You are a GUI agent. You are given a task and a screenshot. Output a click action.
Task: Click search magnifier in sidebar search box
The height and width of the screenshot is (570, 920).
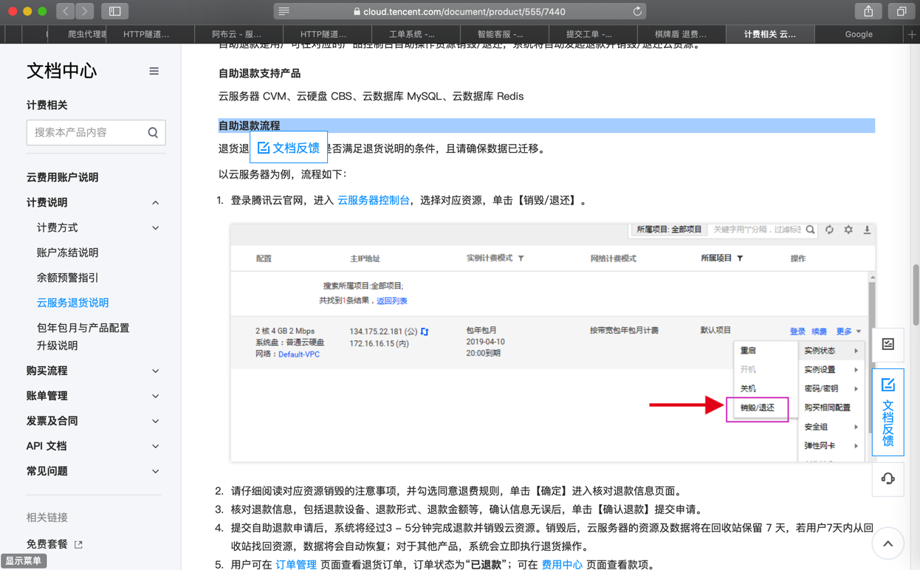153,133
